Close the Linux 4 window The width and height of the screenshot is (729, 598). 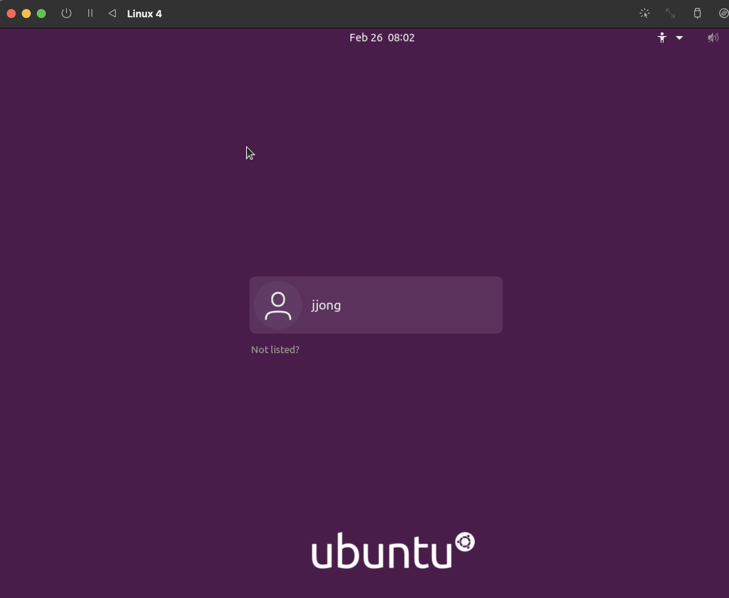11,14
